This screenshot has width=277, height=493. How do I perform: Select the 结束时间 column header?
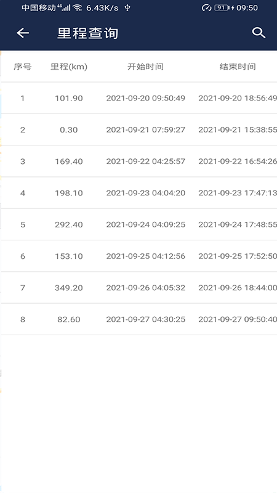coord(238,67)
